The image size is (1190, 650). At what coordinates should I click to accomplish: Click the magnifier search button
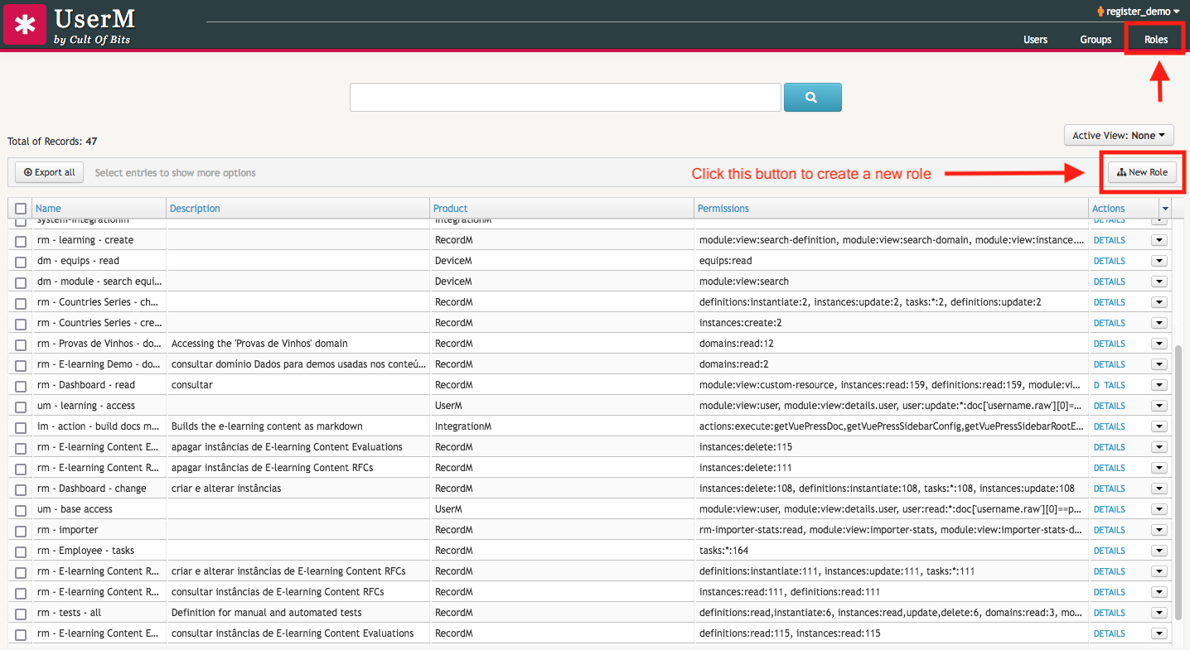812,97
